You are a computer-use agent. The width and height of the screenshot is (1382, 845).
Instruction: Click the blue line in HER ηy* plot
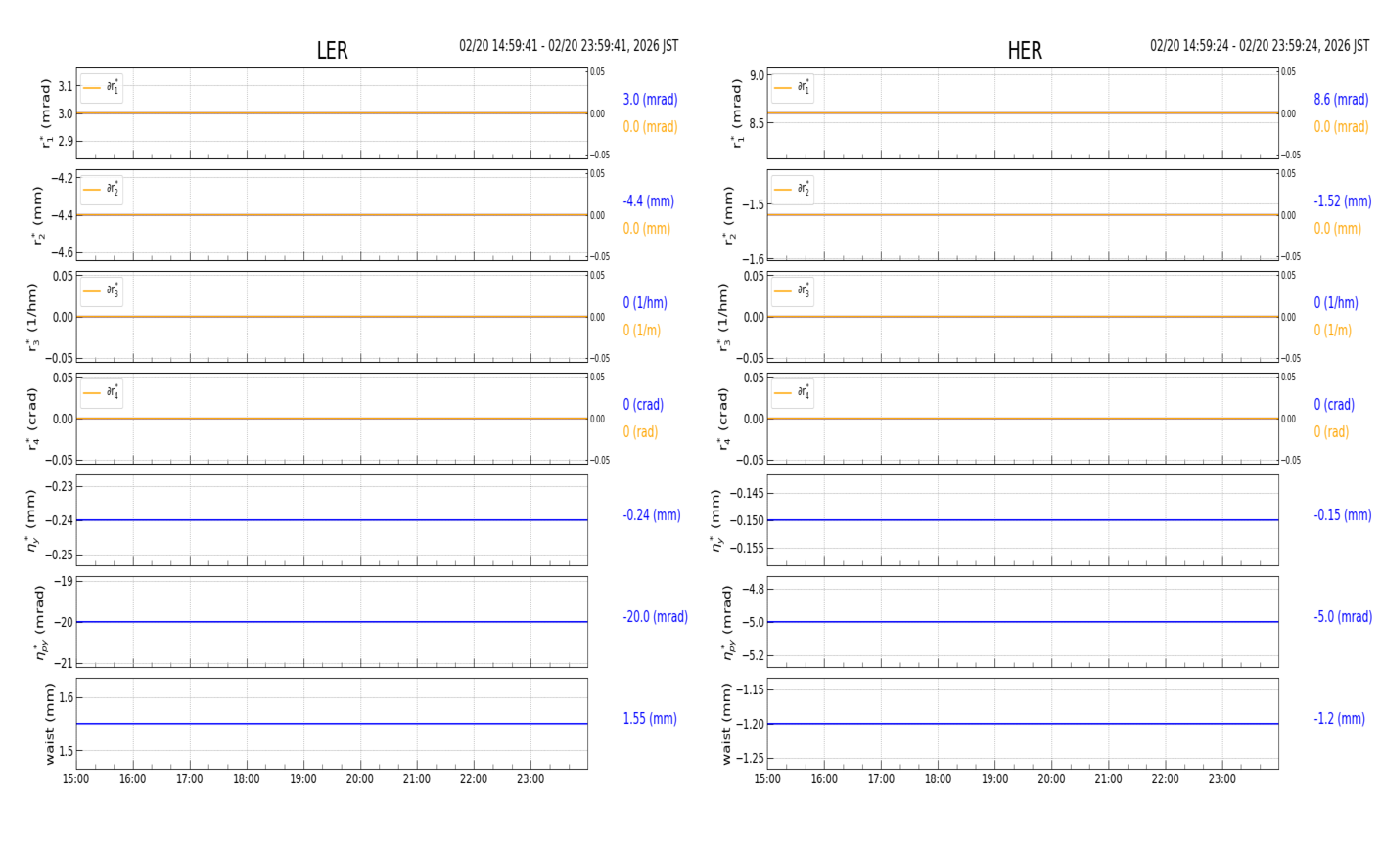pos(1023,520)
